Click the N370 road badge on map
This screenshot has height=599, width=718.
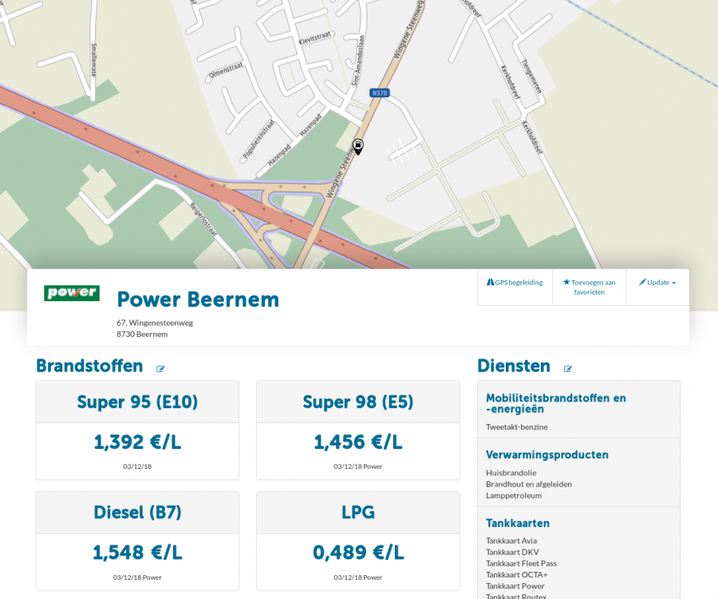pos(379,93)
